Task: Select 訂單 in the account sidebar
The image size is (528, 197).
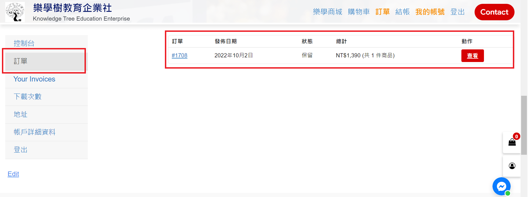Action: tap(21, 61)
